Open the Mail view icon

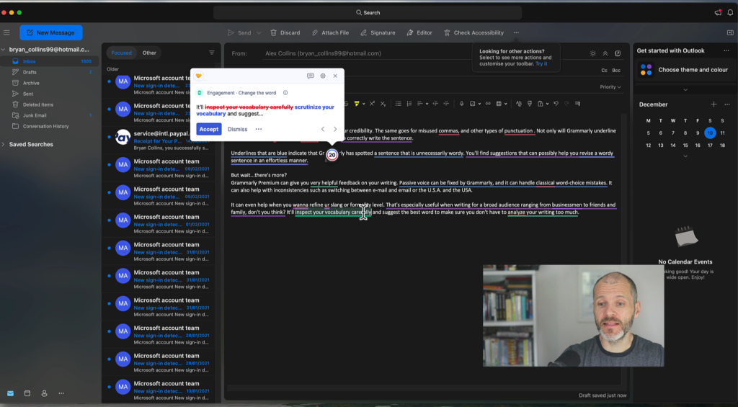[10, 393]
